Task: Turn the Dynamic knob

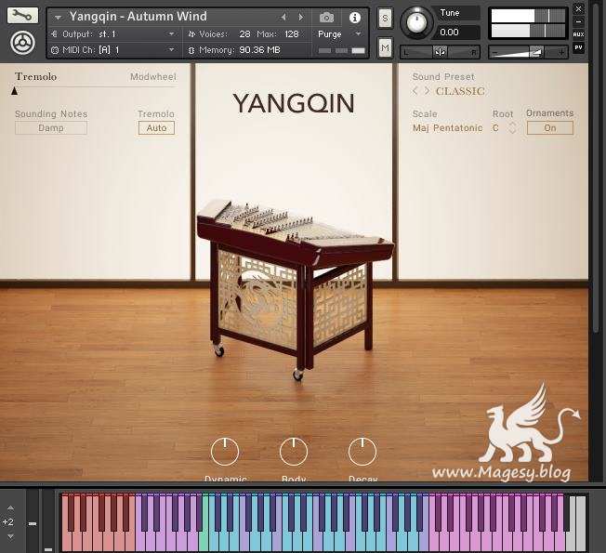Action: (x=225, y=452)
